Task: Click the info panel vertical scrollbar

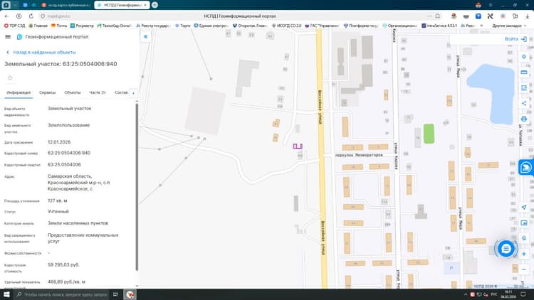Action: pos(137,187)
